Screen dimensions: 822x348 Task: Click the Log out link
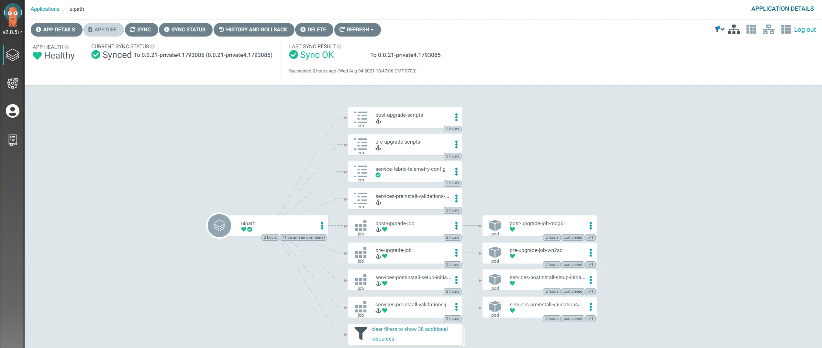tap(805, 29)
